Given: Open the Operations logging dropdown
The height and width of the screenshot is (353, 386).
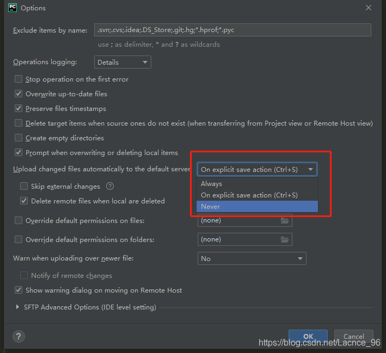Looking at the screenshot, I should click(x=122, y=62).
